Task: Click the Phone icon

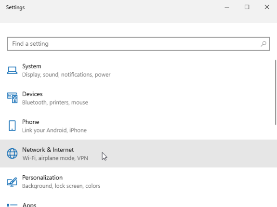Action: [x=12, y=126]
